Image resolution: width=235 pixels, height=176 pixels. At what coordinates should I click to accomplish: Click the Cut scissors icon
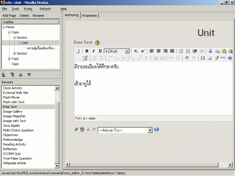coord(210,51)
